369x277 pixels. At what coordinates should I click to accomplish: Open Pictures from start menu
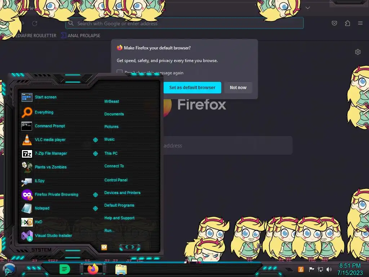tap(111, 127)
